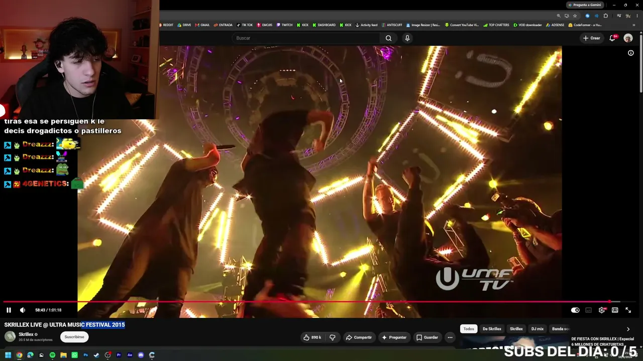Open YouTube notifications bell
The width and height of the screenshot is (643, 361).
pyautogui.click(x=612, y=38)
